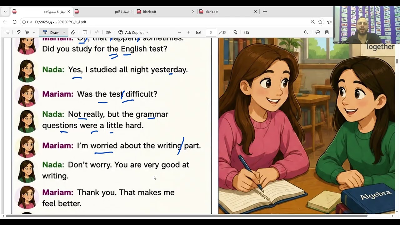Close the active ليفل 5 ملحق.pdf tab
Viewport: 400px width, 225px height.
pyautogui.click(x=69, y=12)
